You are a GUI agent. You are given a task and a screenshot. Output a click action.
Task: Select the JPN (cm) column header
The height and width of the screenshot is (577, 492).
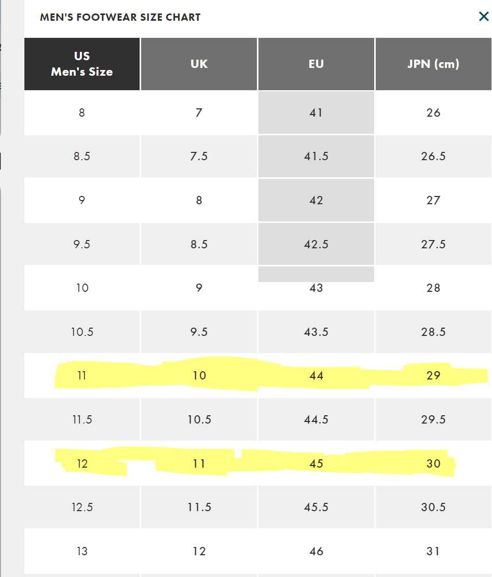(x=433, y=64)
